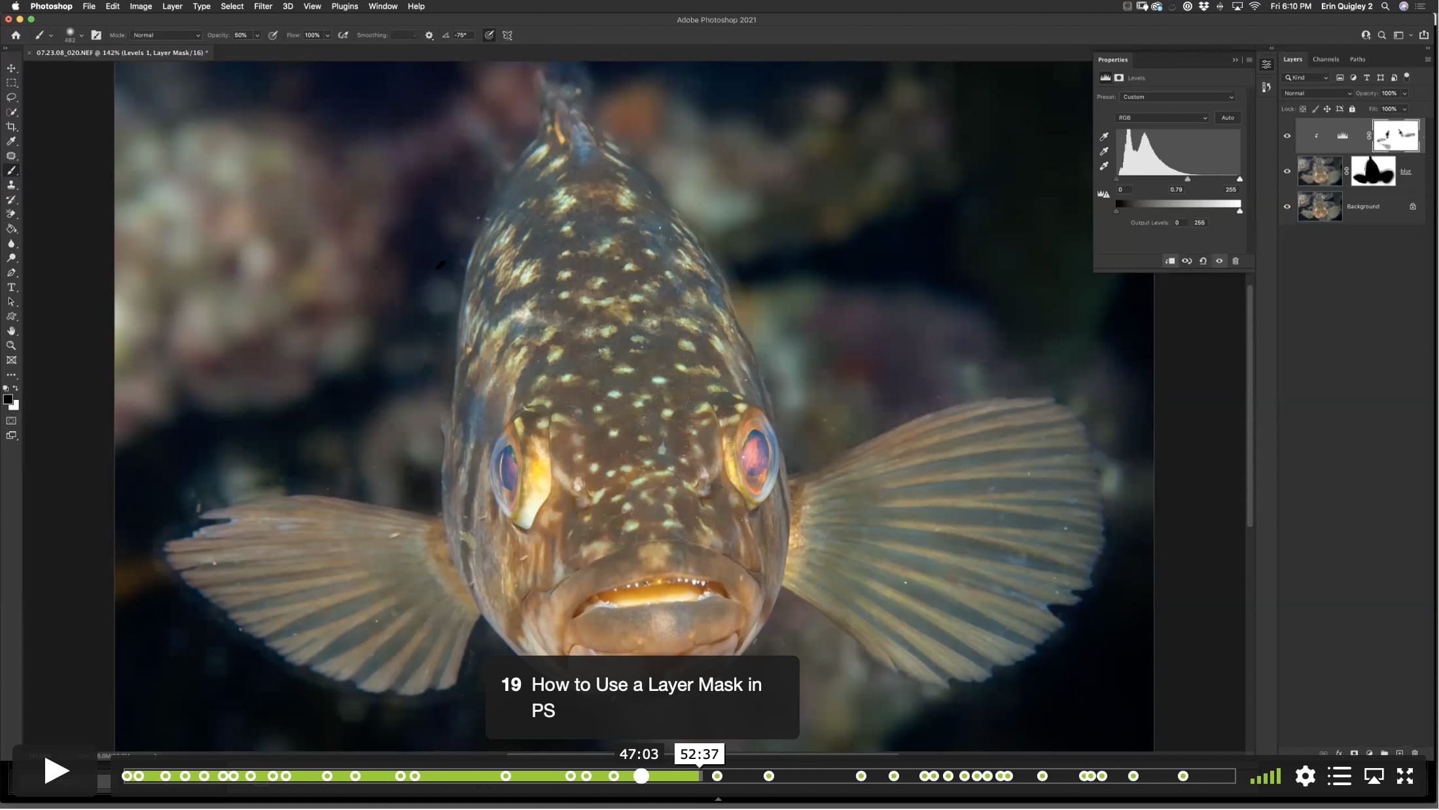Image resolution: width=1439 pixels, height=810 pixels.
Task: Switch to the Channels tab
Action: 1325,60
